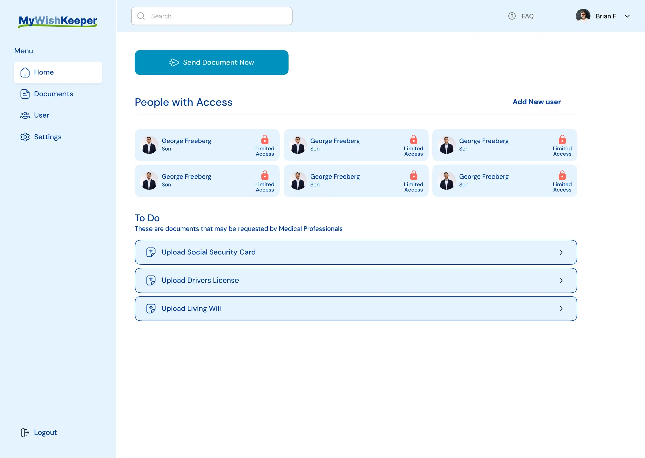Click the To Do heading
The width and height of the screenshot is (645, 458).
[147, 218]
